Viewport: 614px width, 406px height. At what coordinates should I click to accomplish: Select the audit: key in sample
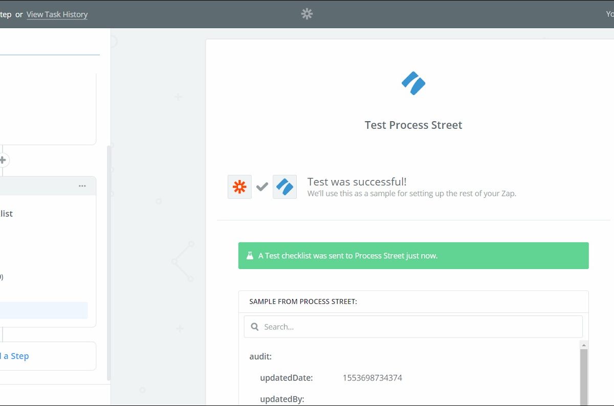260,356
